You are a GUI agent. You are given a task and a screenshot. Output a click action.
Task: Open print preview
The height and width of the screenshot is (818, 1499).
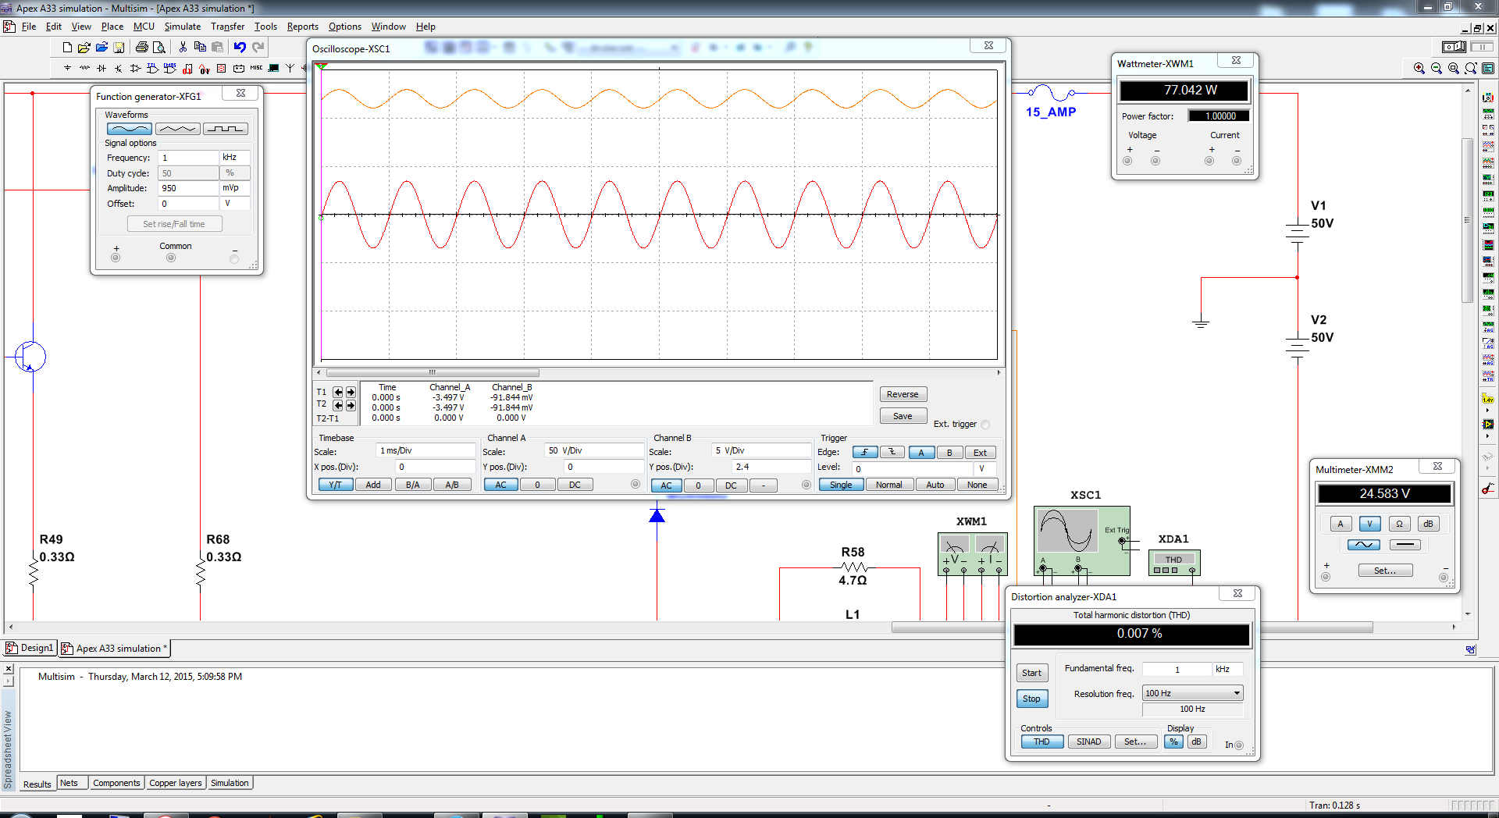click(158, 47)
